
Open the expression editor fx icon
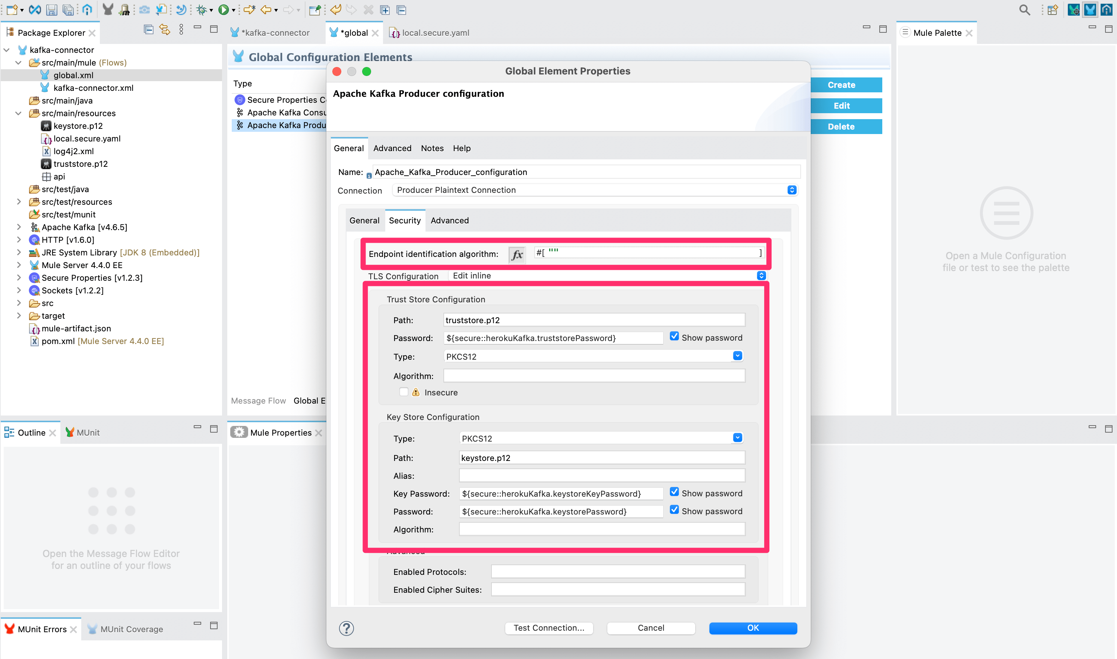tap(517, 254)
